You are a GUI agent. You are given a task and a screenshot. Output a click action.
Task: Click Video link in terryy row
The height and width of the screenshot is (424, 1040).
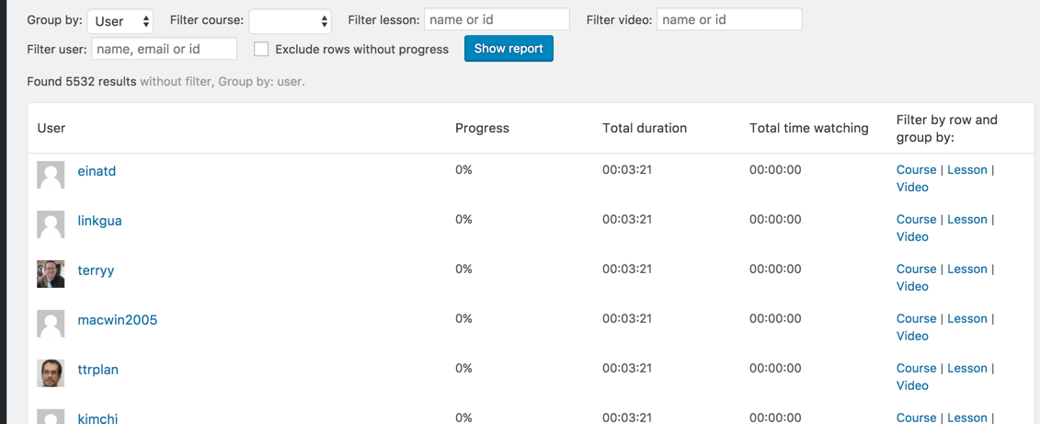pos(912,286)
